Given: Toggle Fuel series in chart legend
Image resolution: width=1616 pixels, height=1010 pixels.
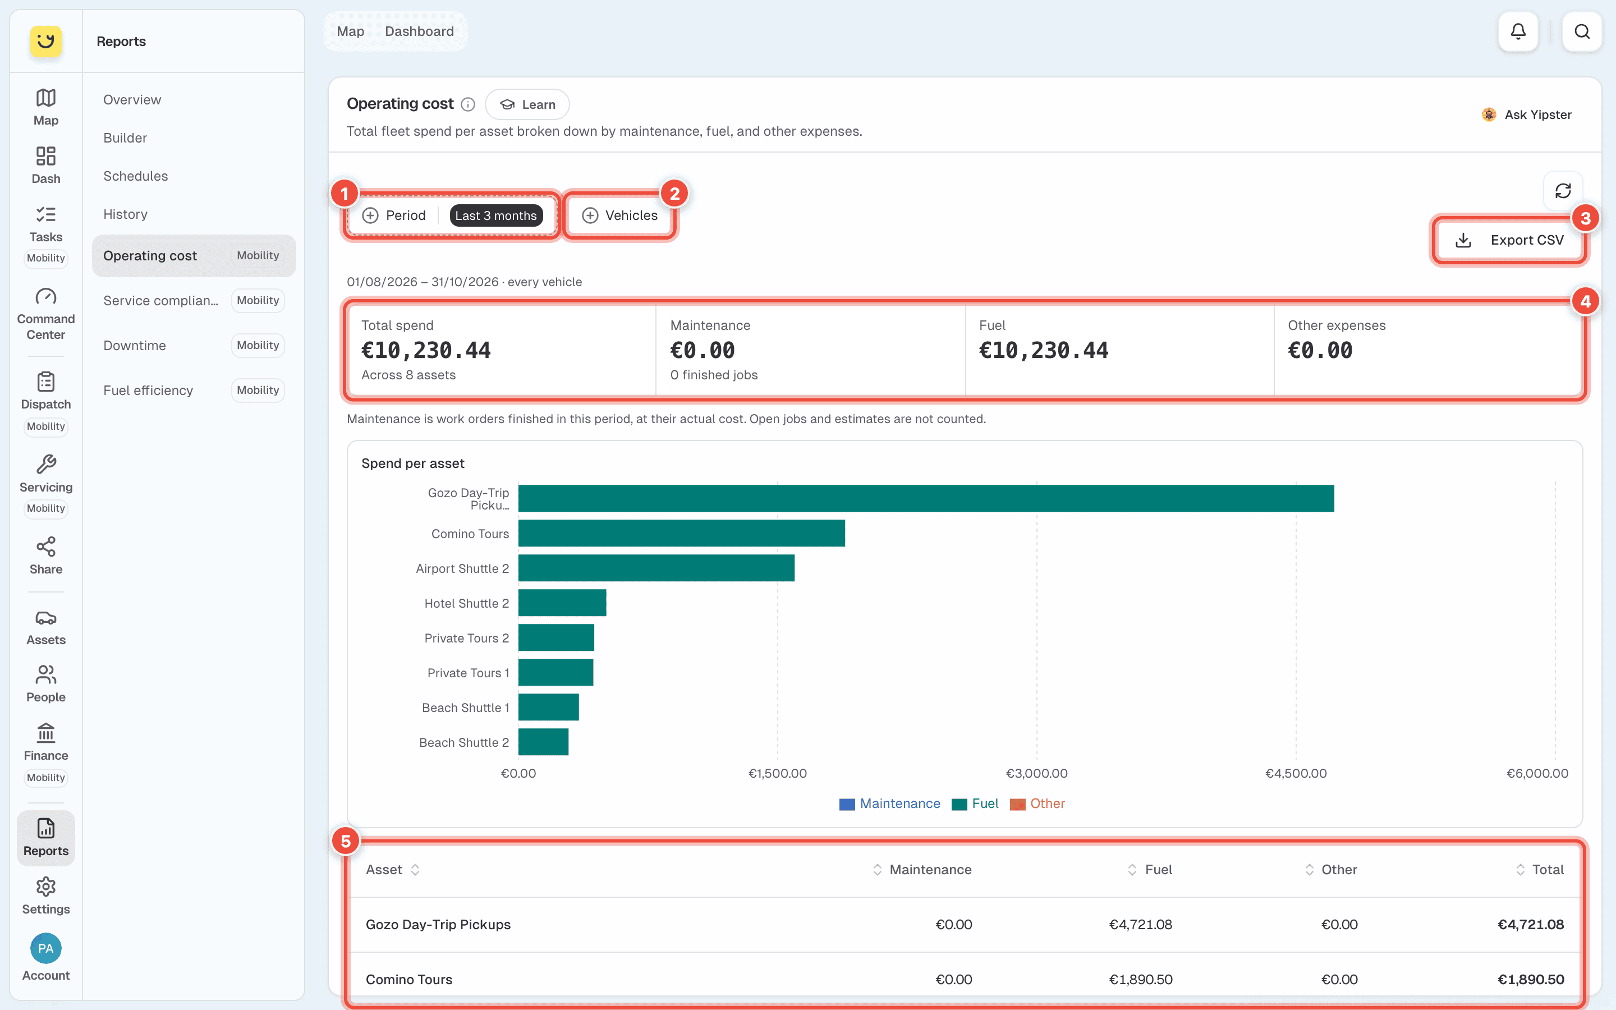Looking at the screenshot, I should (x=975, y=804).
